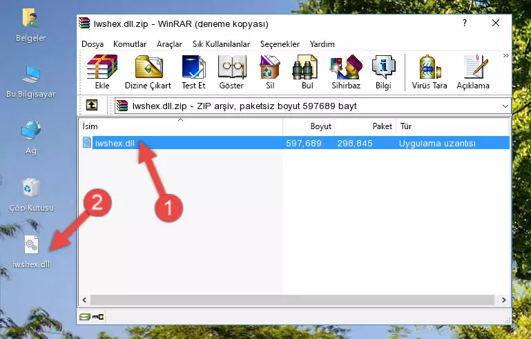Click the Sil (Delete) icon
The height and width of the screenshot is (339, 531).
coord(270,72)
